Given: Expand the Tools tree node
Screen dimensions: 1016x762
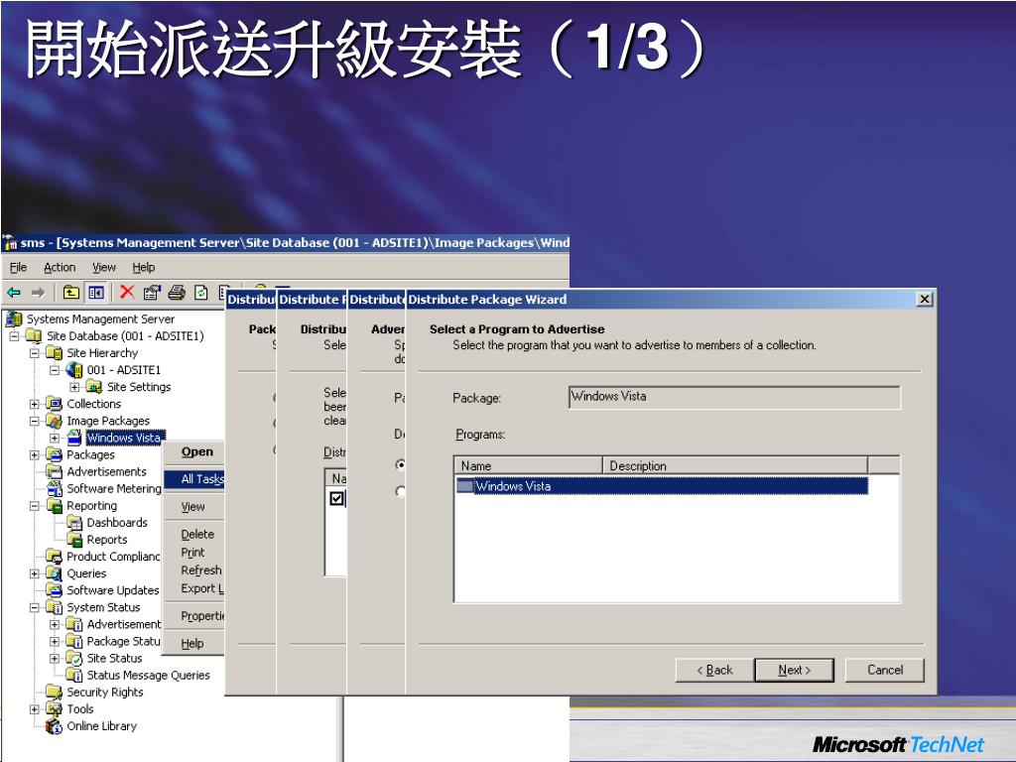Looking at the screenshot, I should (x=35, y=709).
